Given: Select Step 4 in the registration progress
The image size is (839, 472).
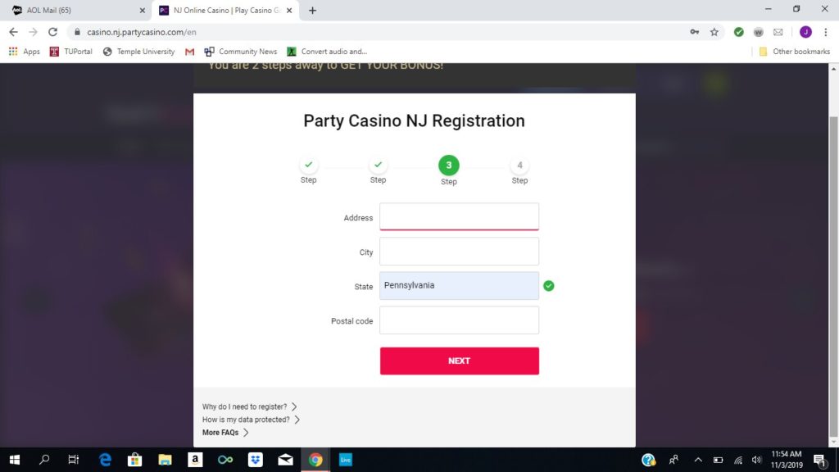Looking at the screenshot, I should [x=519, y=164].
